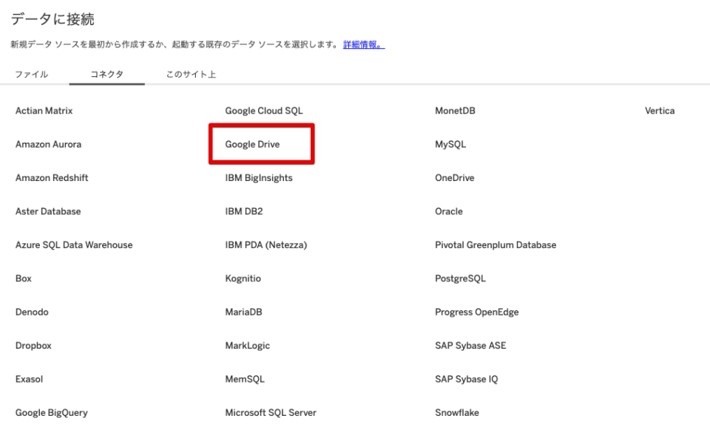
Task: Select Google Cloud SQL connector
Action: 263,111
